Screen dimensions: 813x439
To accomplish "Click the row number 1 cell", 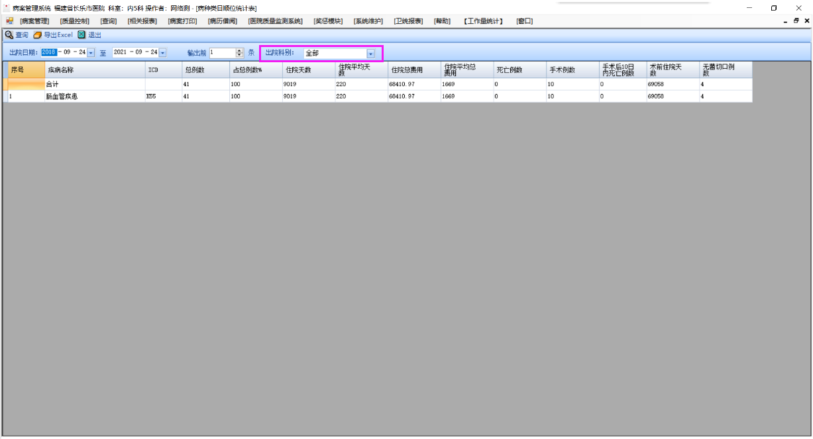I will (x=27, y=96).
